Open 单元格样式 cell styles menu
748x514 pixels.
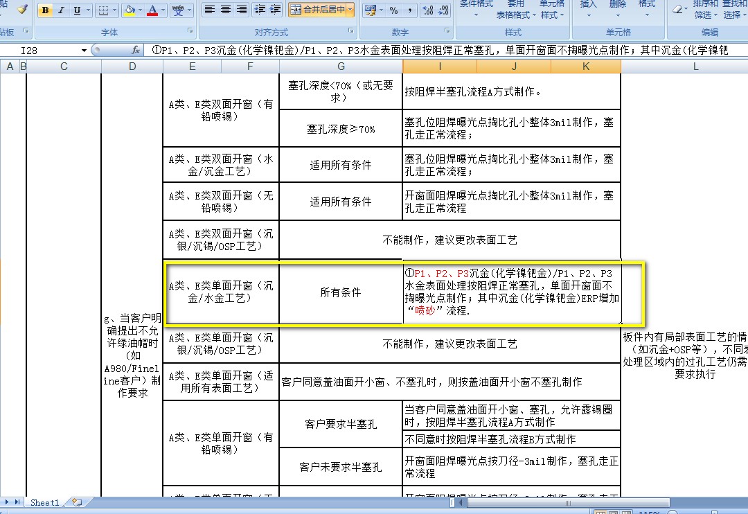[x=552, y=10]
